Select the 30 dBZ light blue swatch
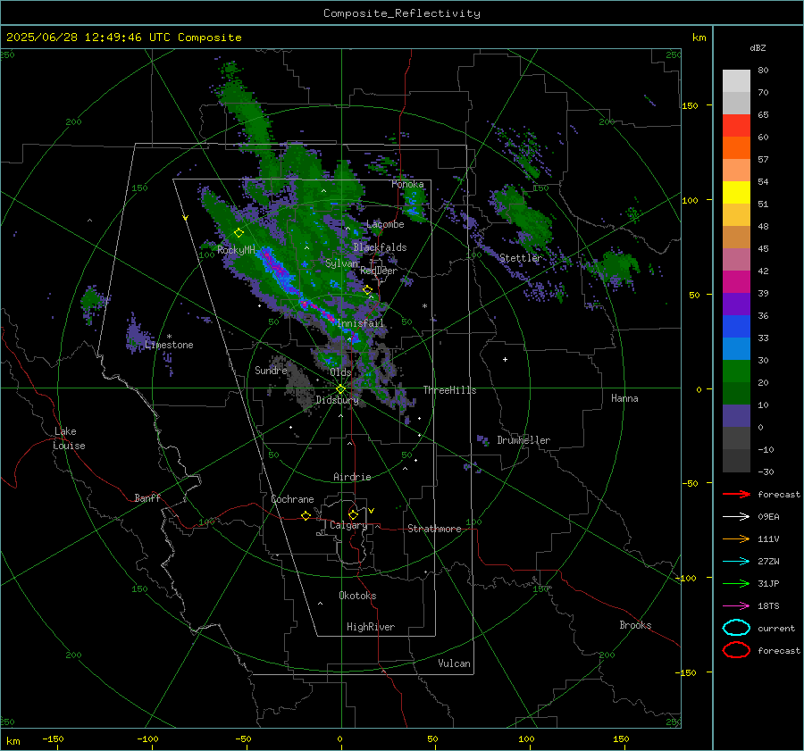 [736, 348]
